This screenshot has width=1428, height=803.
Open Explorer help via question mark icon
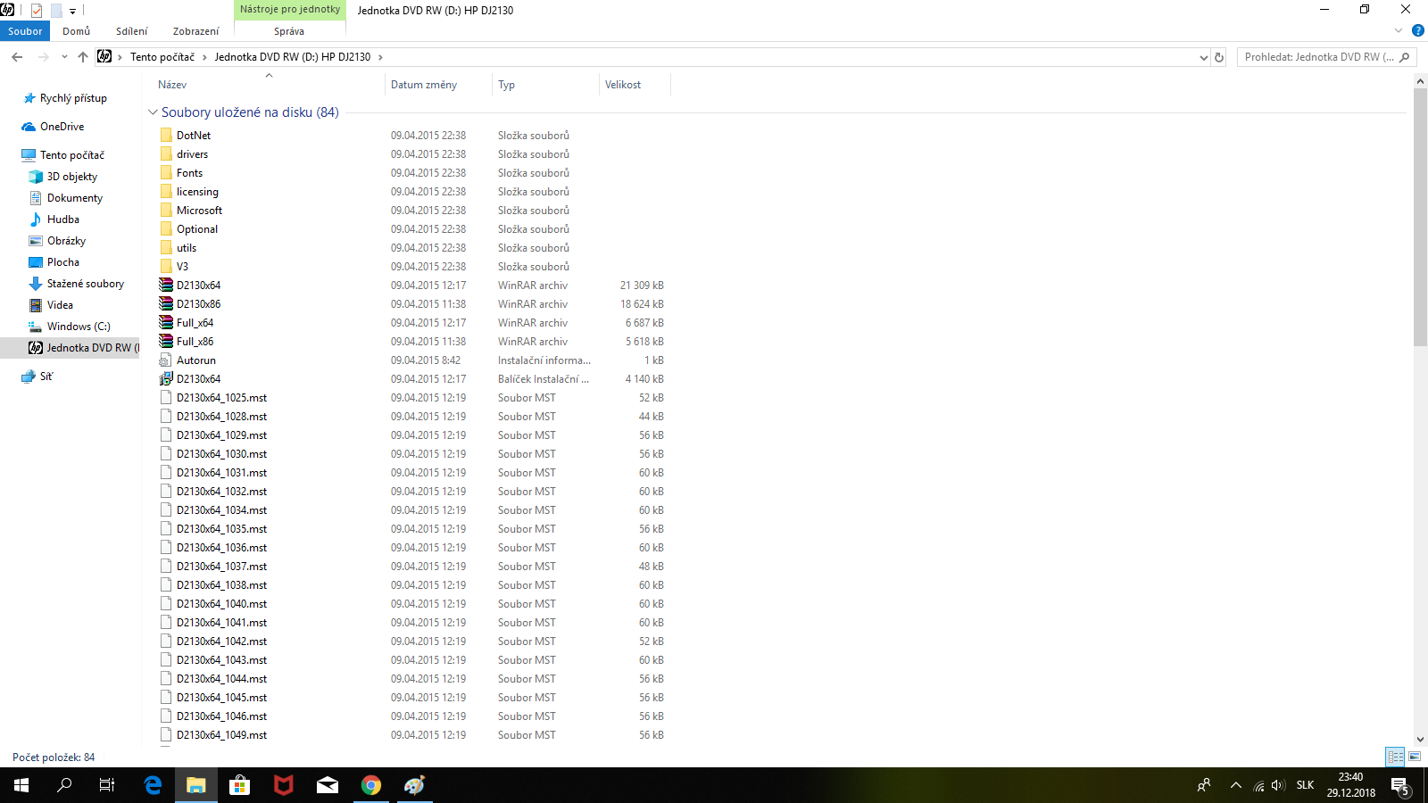pyautogui.click(x=1417, y=30)
